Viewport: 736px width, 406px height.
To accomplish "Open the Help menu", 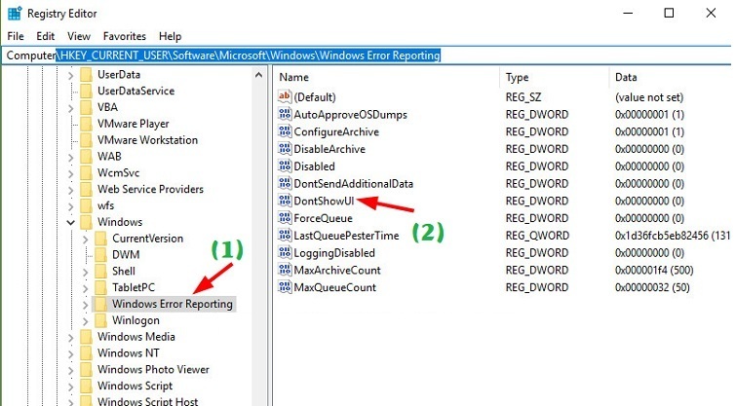I will point(170,36).
